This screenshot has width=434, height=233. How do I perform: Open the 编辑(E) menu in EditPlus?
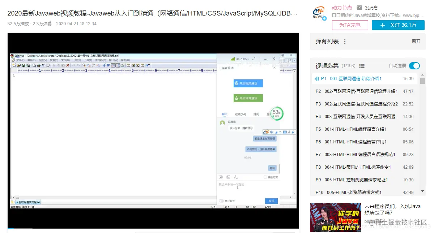[x=31, y=60]
